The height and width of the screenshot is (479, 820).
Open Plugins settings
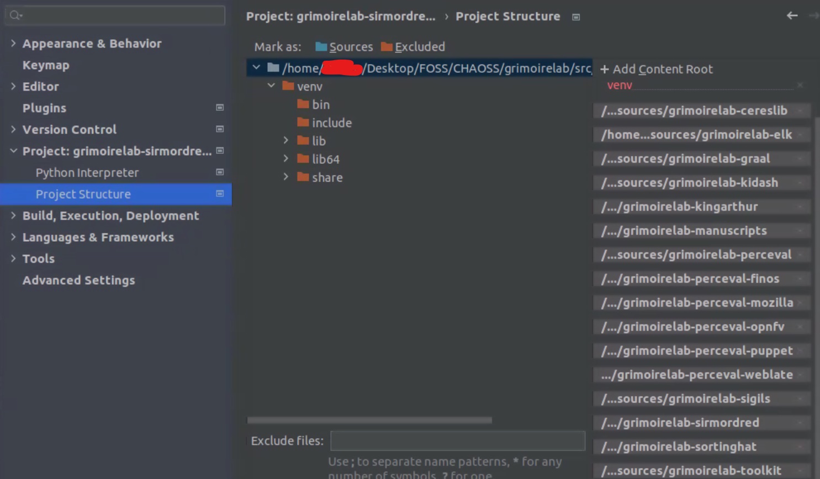(x=44, y=108)
